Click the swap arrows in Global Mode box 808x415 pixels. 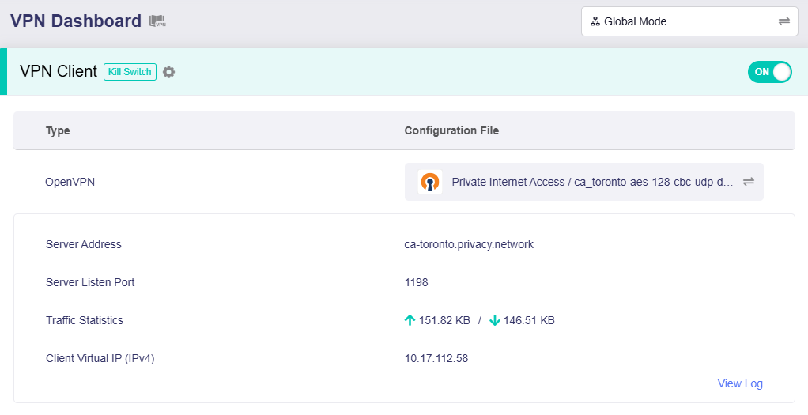pyautogui.click(x=783, y=21)
